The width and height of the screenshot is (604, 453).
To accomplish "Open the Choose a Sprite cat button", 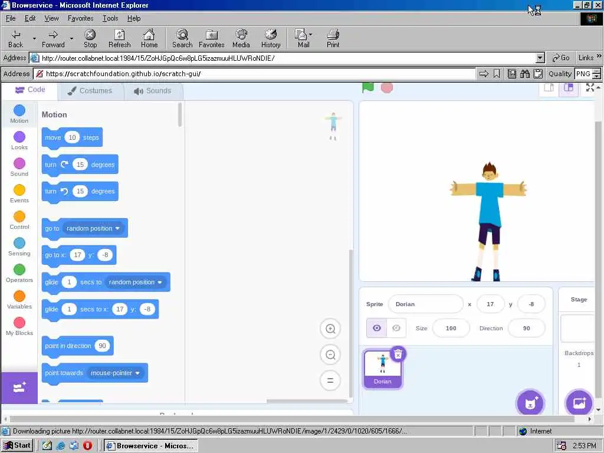I will click(530, 403).
